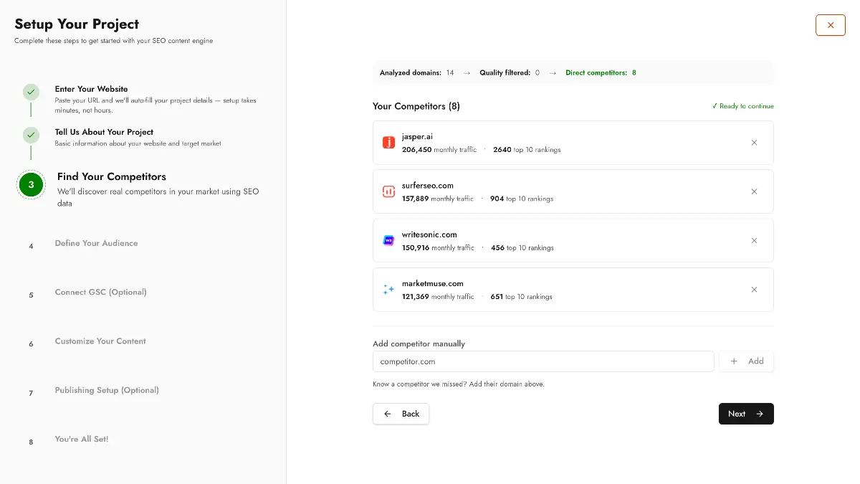Click the green step 3 circle indicator

(31, 184)
